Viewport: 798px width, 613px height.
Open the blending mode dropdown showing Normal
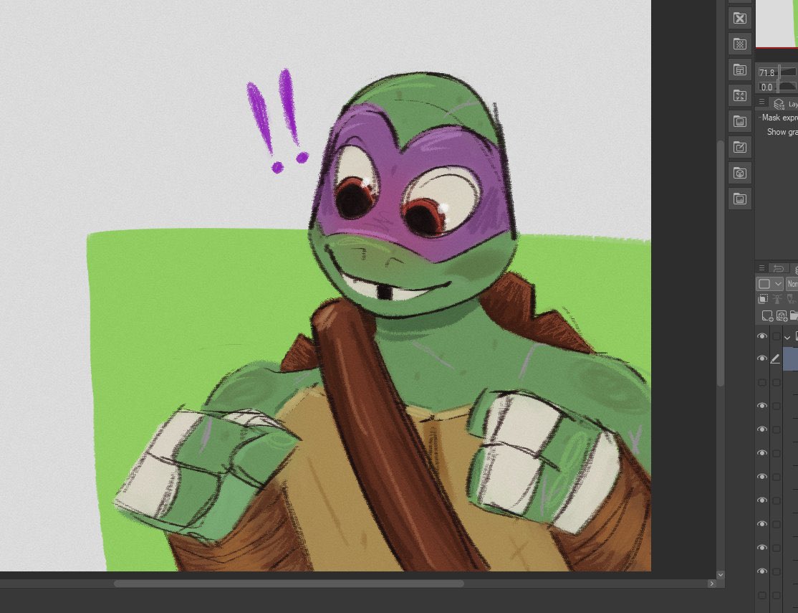point(792,283)
